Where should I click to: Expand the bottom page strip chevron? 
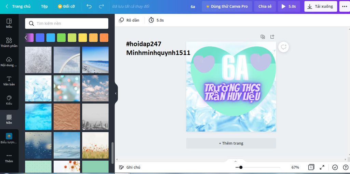[x=235, y=161]
